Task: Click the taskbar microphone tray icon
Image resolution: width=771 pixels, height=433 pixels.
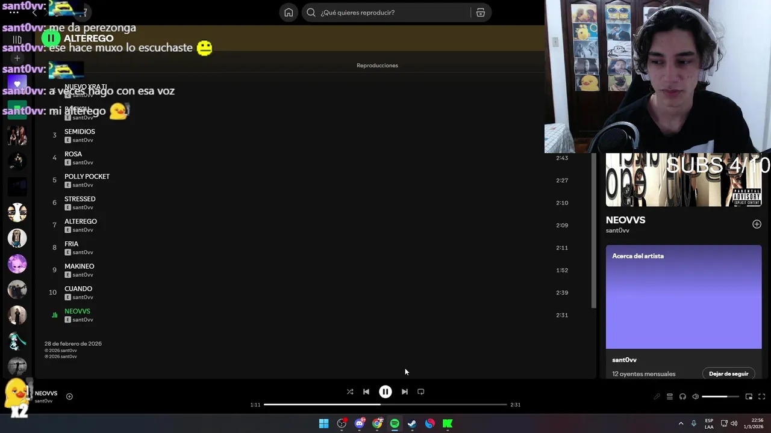Action: [694, 423]
